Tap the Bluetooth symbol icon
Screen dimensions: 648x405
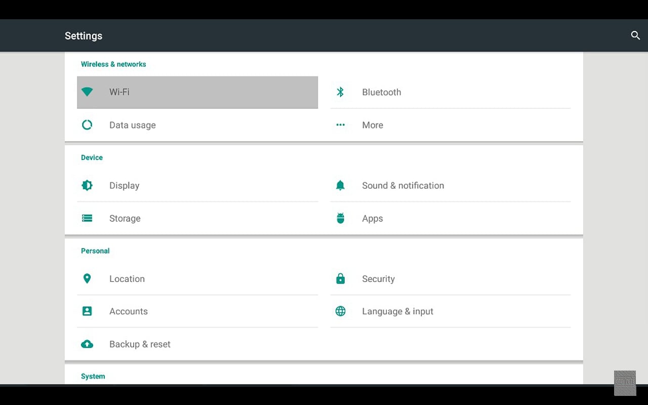(x=340, y=92)
